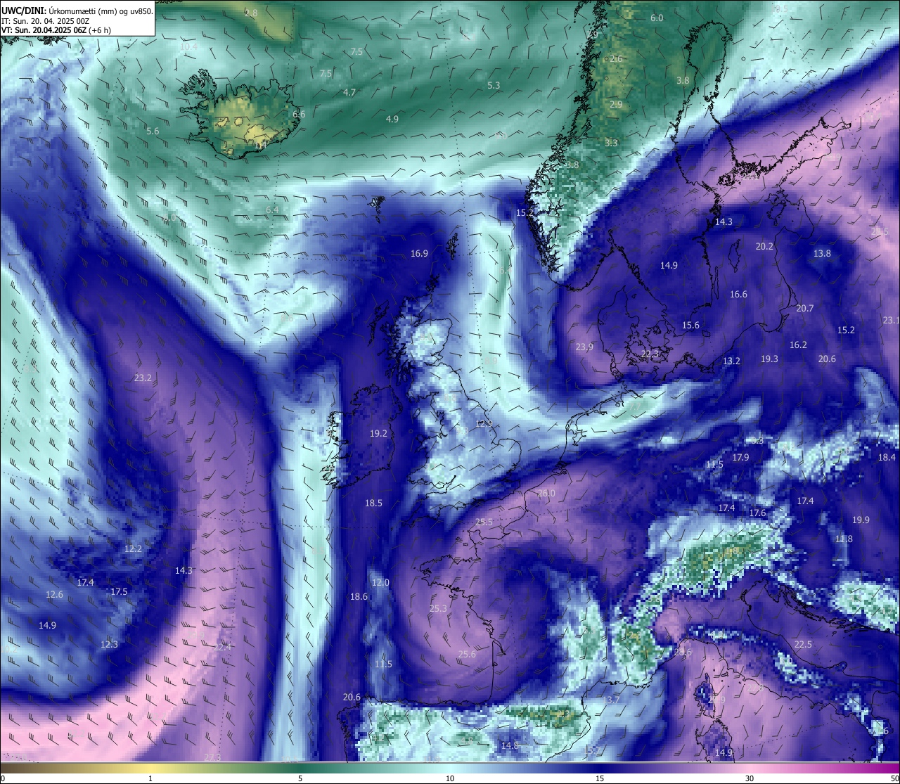Click the 14.8 value over Spain
The width and height of the screenshot is (900, 784).
(x=510, y=745)
